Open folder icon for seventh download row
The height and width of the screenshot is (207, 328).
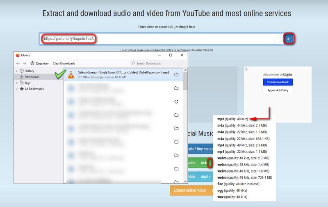tap(176, 155)
